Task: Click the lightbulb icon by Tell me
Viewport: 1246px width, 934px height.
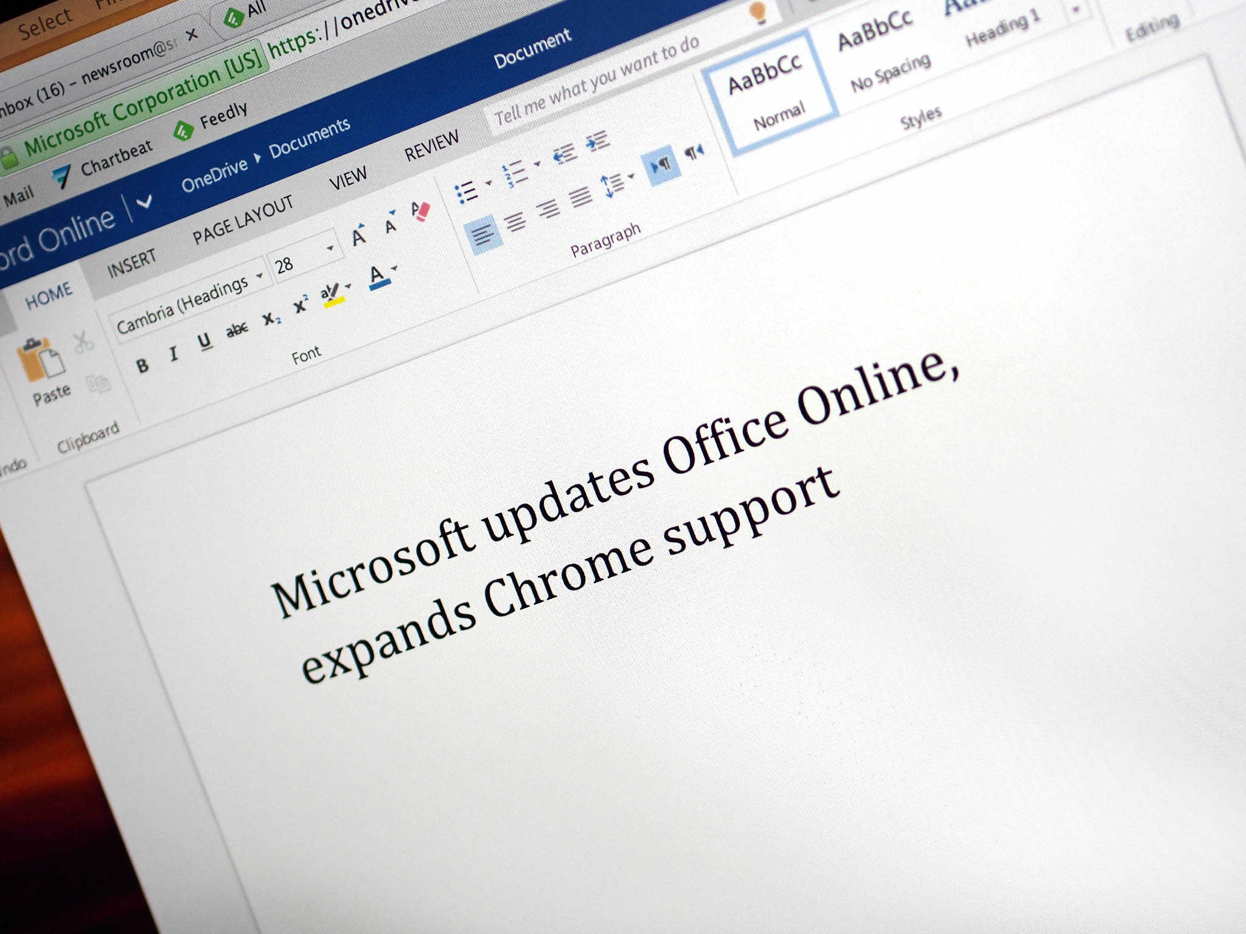Action: click(758, 12)
